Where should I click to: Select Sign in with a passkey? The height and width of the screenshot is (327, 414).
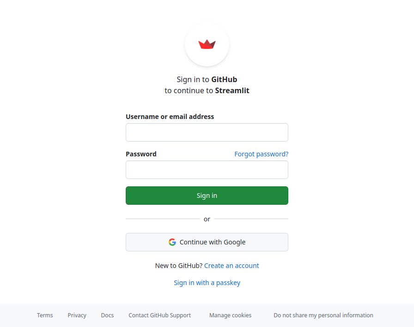(207, 283)
